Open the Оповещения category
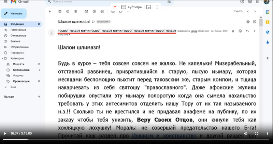Screen dimensions: 273x144 [x=21, y=70]
